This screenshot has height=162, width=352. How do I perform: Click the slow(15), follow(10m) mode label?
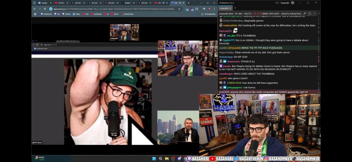[292, 13]
